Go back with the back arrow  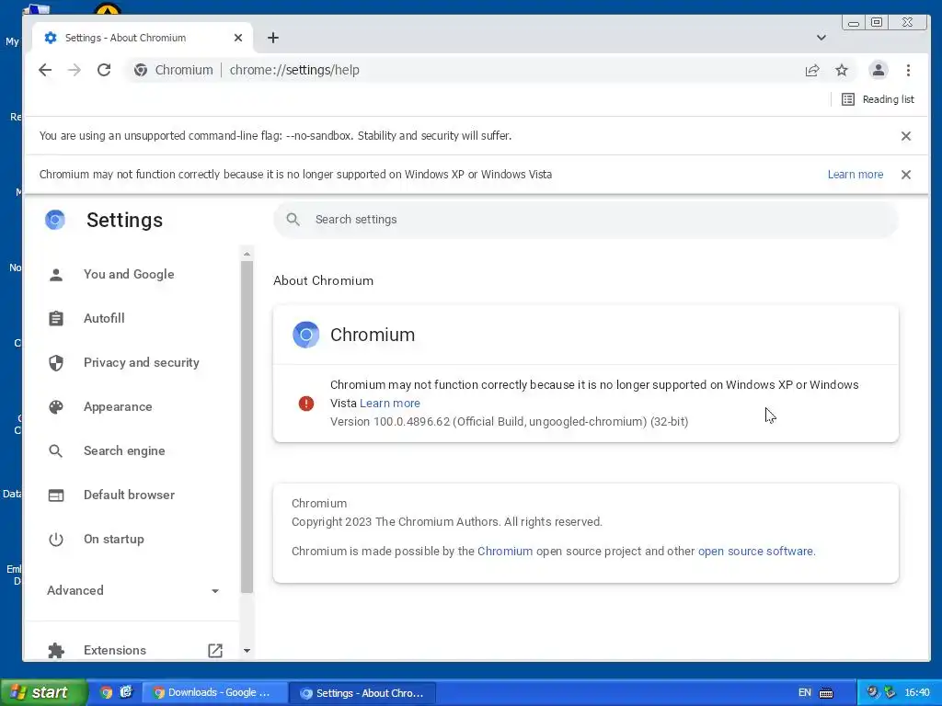tap(45, 70)
